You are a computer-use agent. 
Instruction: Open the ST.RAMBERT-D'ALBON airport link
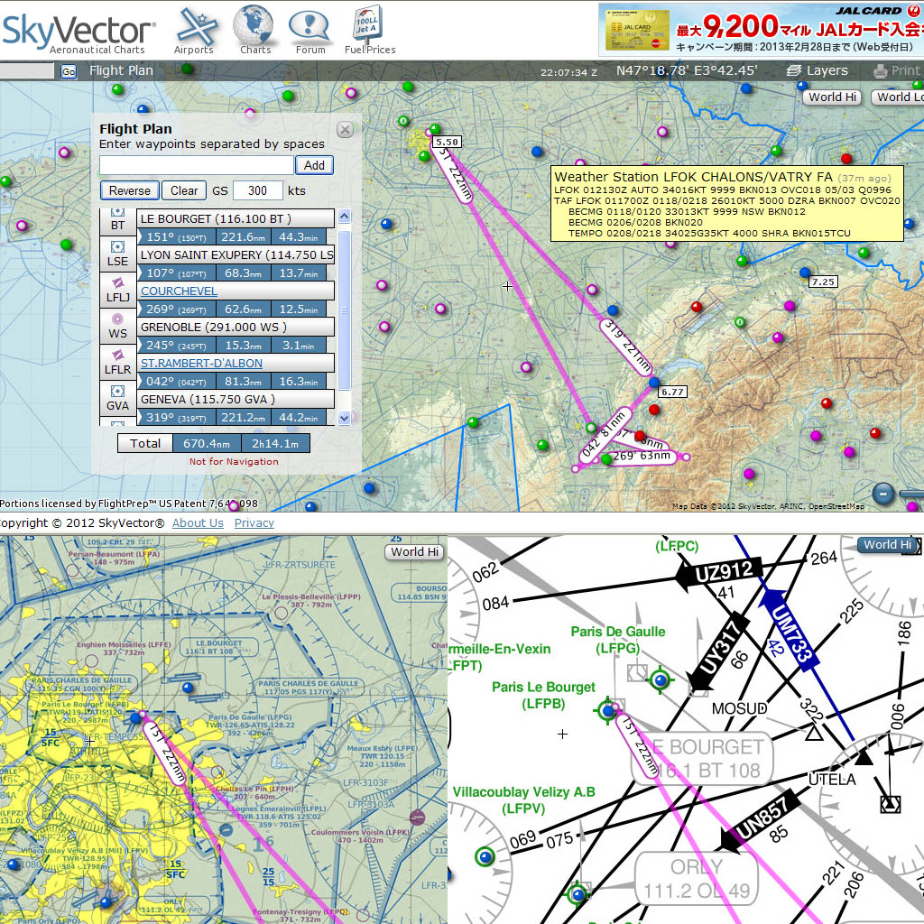[x=201, y=364]
